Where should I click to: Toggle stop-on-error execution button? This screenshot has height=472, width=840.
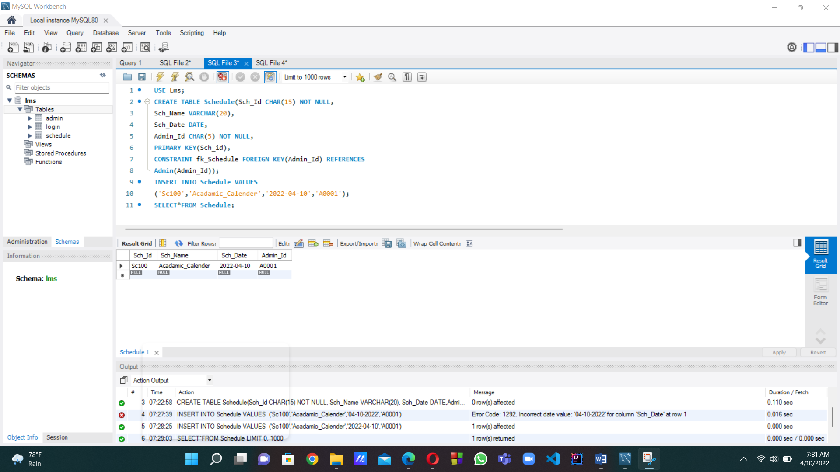222,77
